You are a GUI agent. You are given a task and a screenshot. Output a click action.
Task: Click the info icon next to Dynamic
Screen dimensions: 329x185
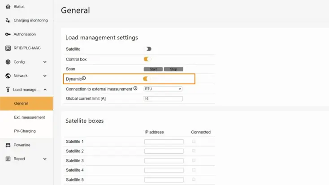pos(84,78)
